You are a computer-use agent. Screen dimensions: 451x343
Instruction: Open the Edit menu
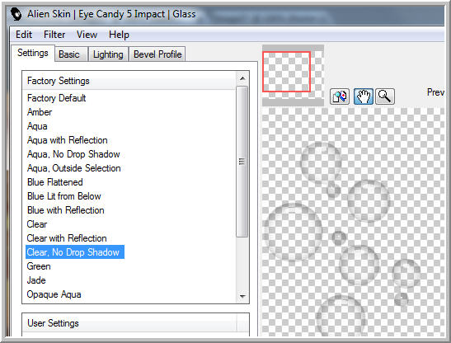[24, 35]
